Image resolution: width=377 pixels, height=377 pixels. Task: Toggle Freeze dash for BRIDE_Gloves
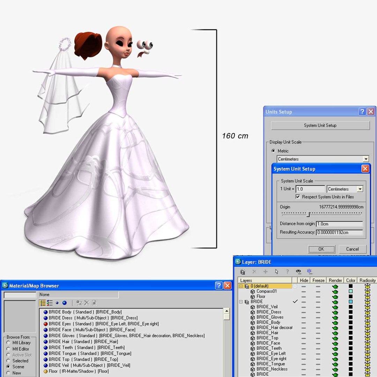click(318, 318)
